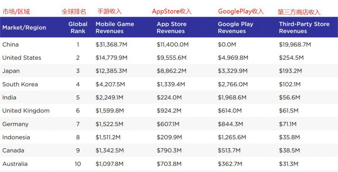Select the Mobile Game Revenues header
The height and width of the screenshot is (172, 338).
point(115,28)
